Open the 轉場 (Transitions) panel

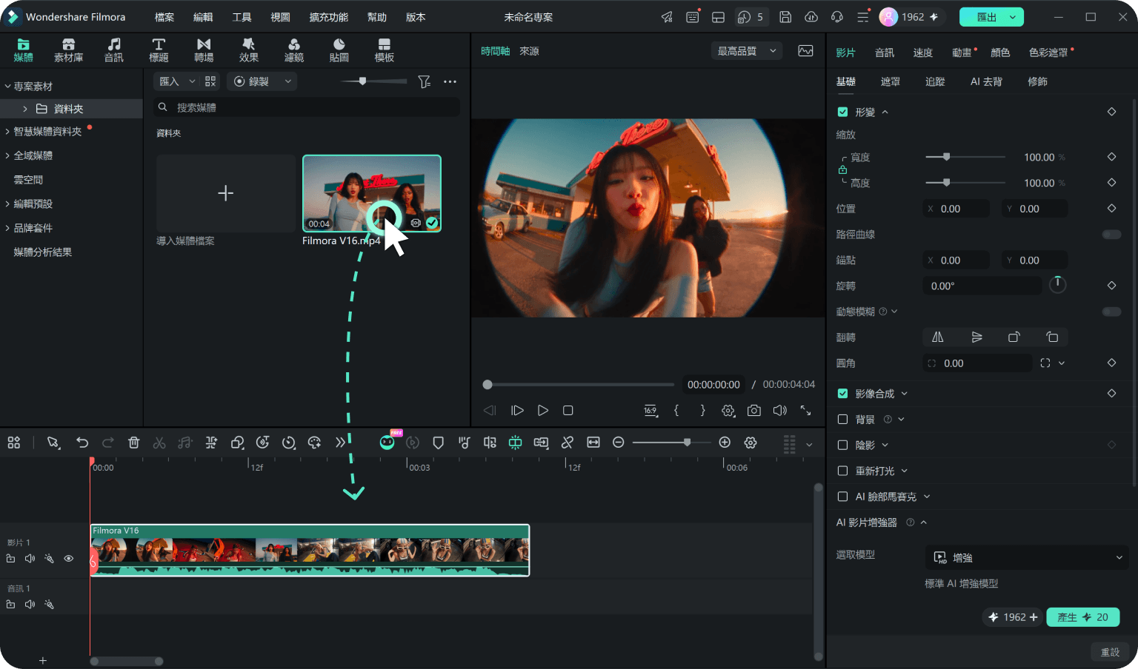[204, 50]
